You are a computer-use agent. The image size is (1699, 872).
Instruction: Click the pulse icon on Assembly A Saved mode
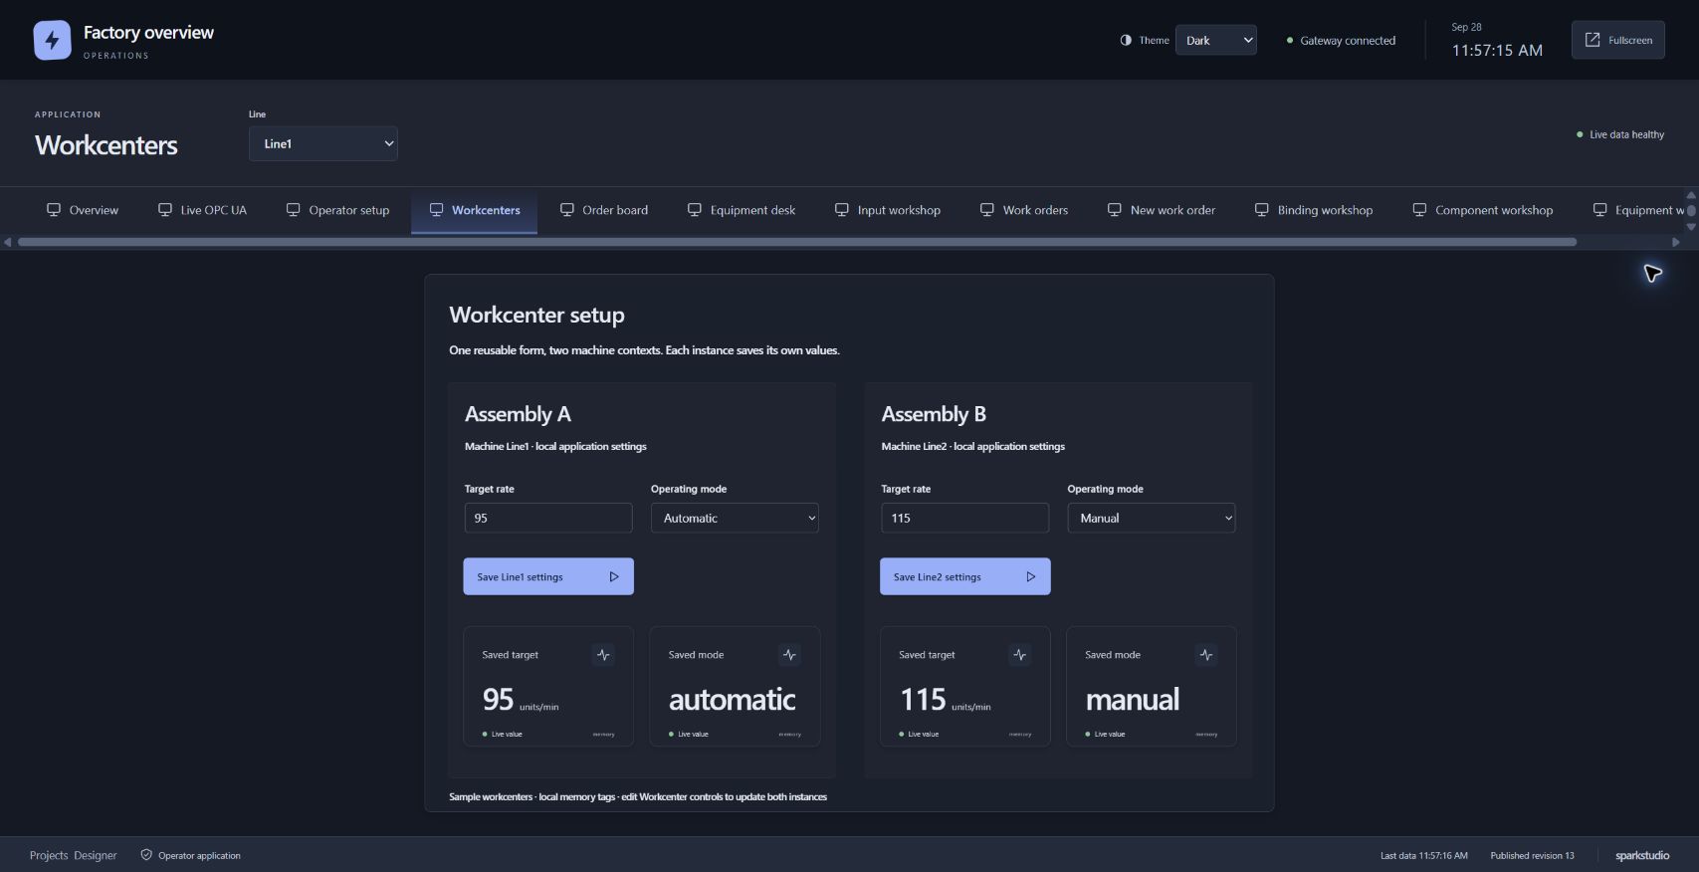pos(789,655)
